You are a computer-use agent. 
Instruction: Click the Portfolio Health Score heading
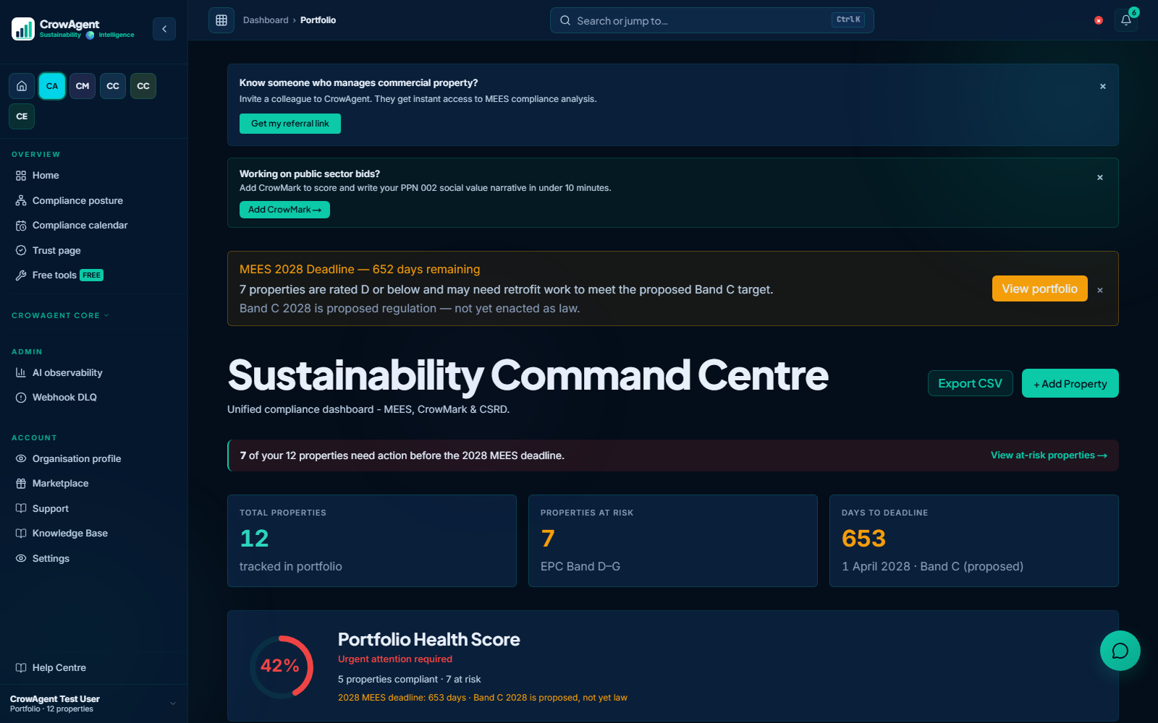click(x=428, y=639)
